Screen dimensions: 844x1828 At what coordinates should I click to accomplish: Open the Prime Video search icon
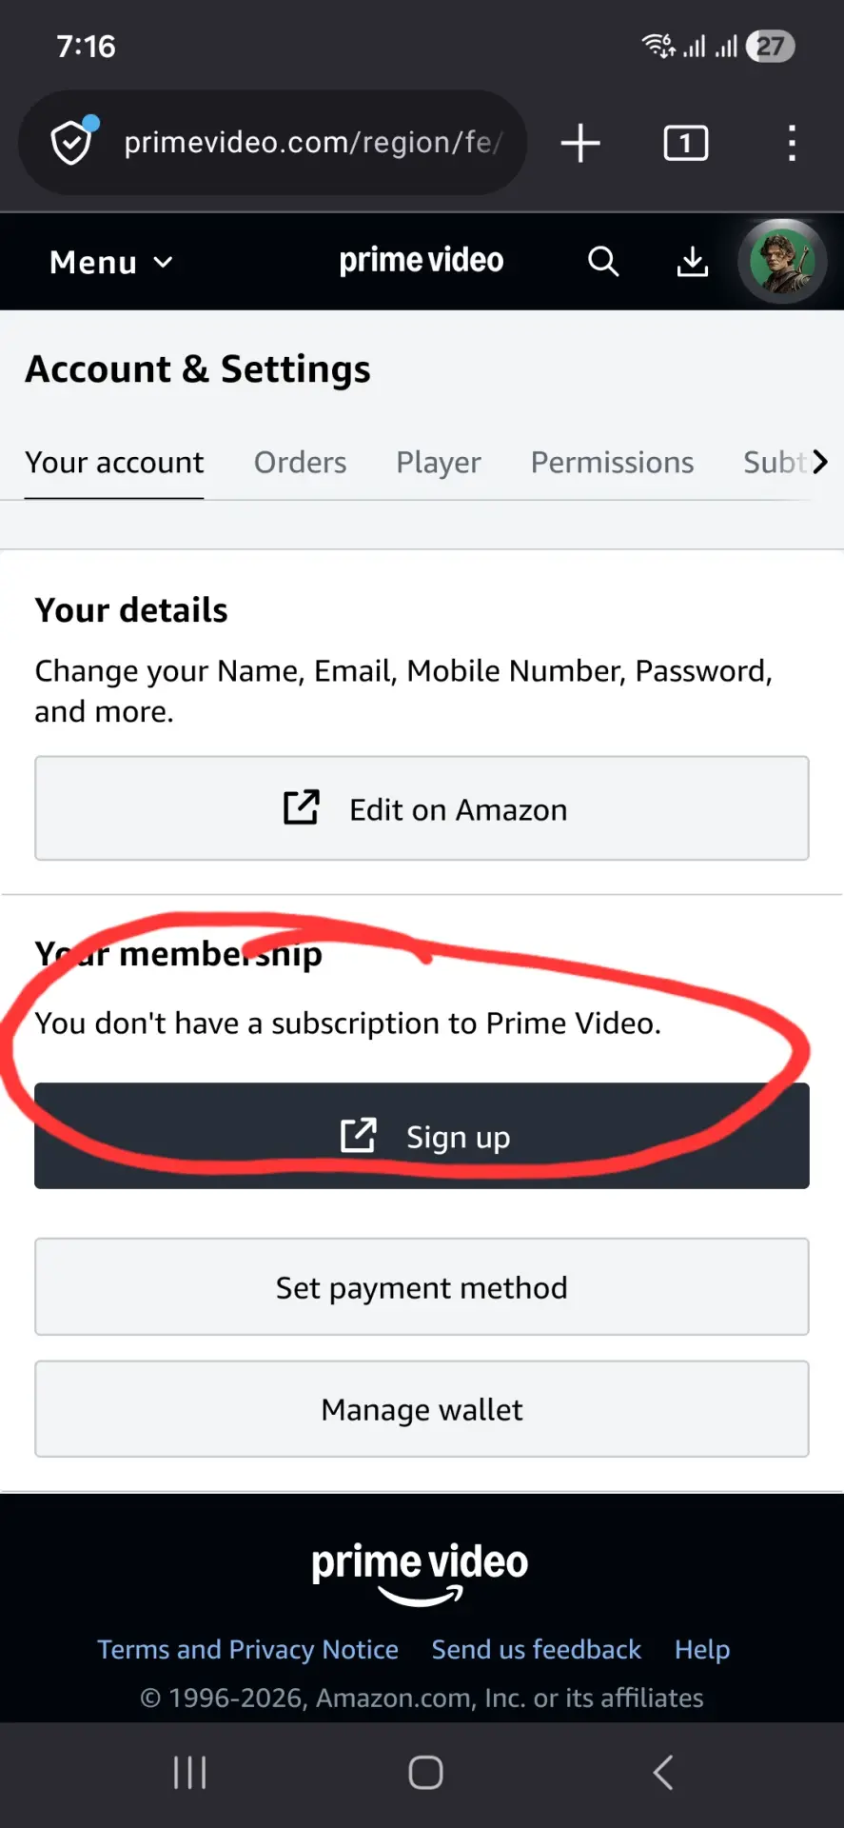click(x=603, y=261)
